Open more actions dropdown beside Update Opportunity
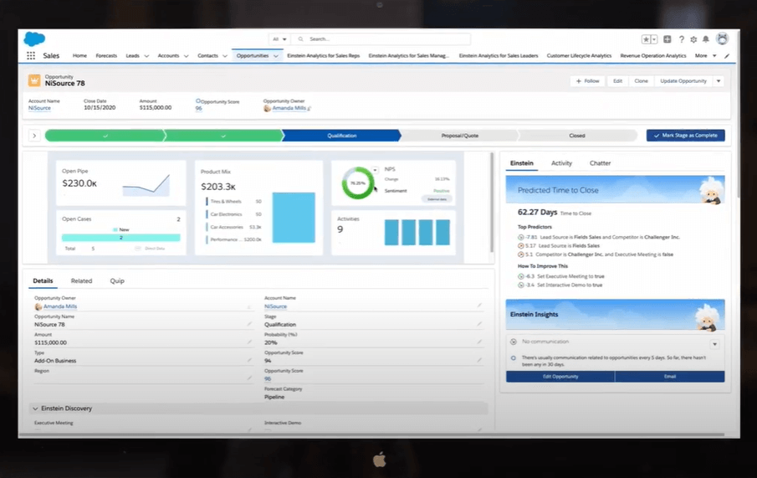 click(719, 81)
